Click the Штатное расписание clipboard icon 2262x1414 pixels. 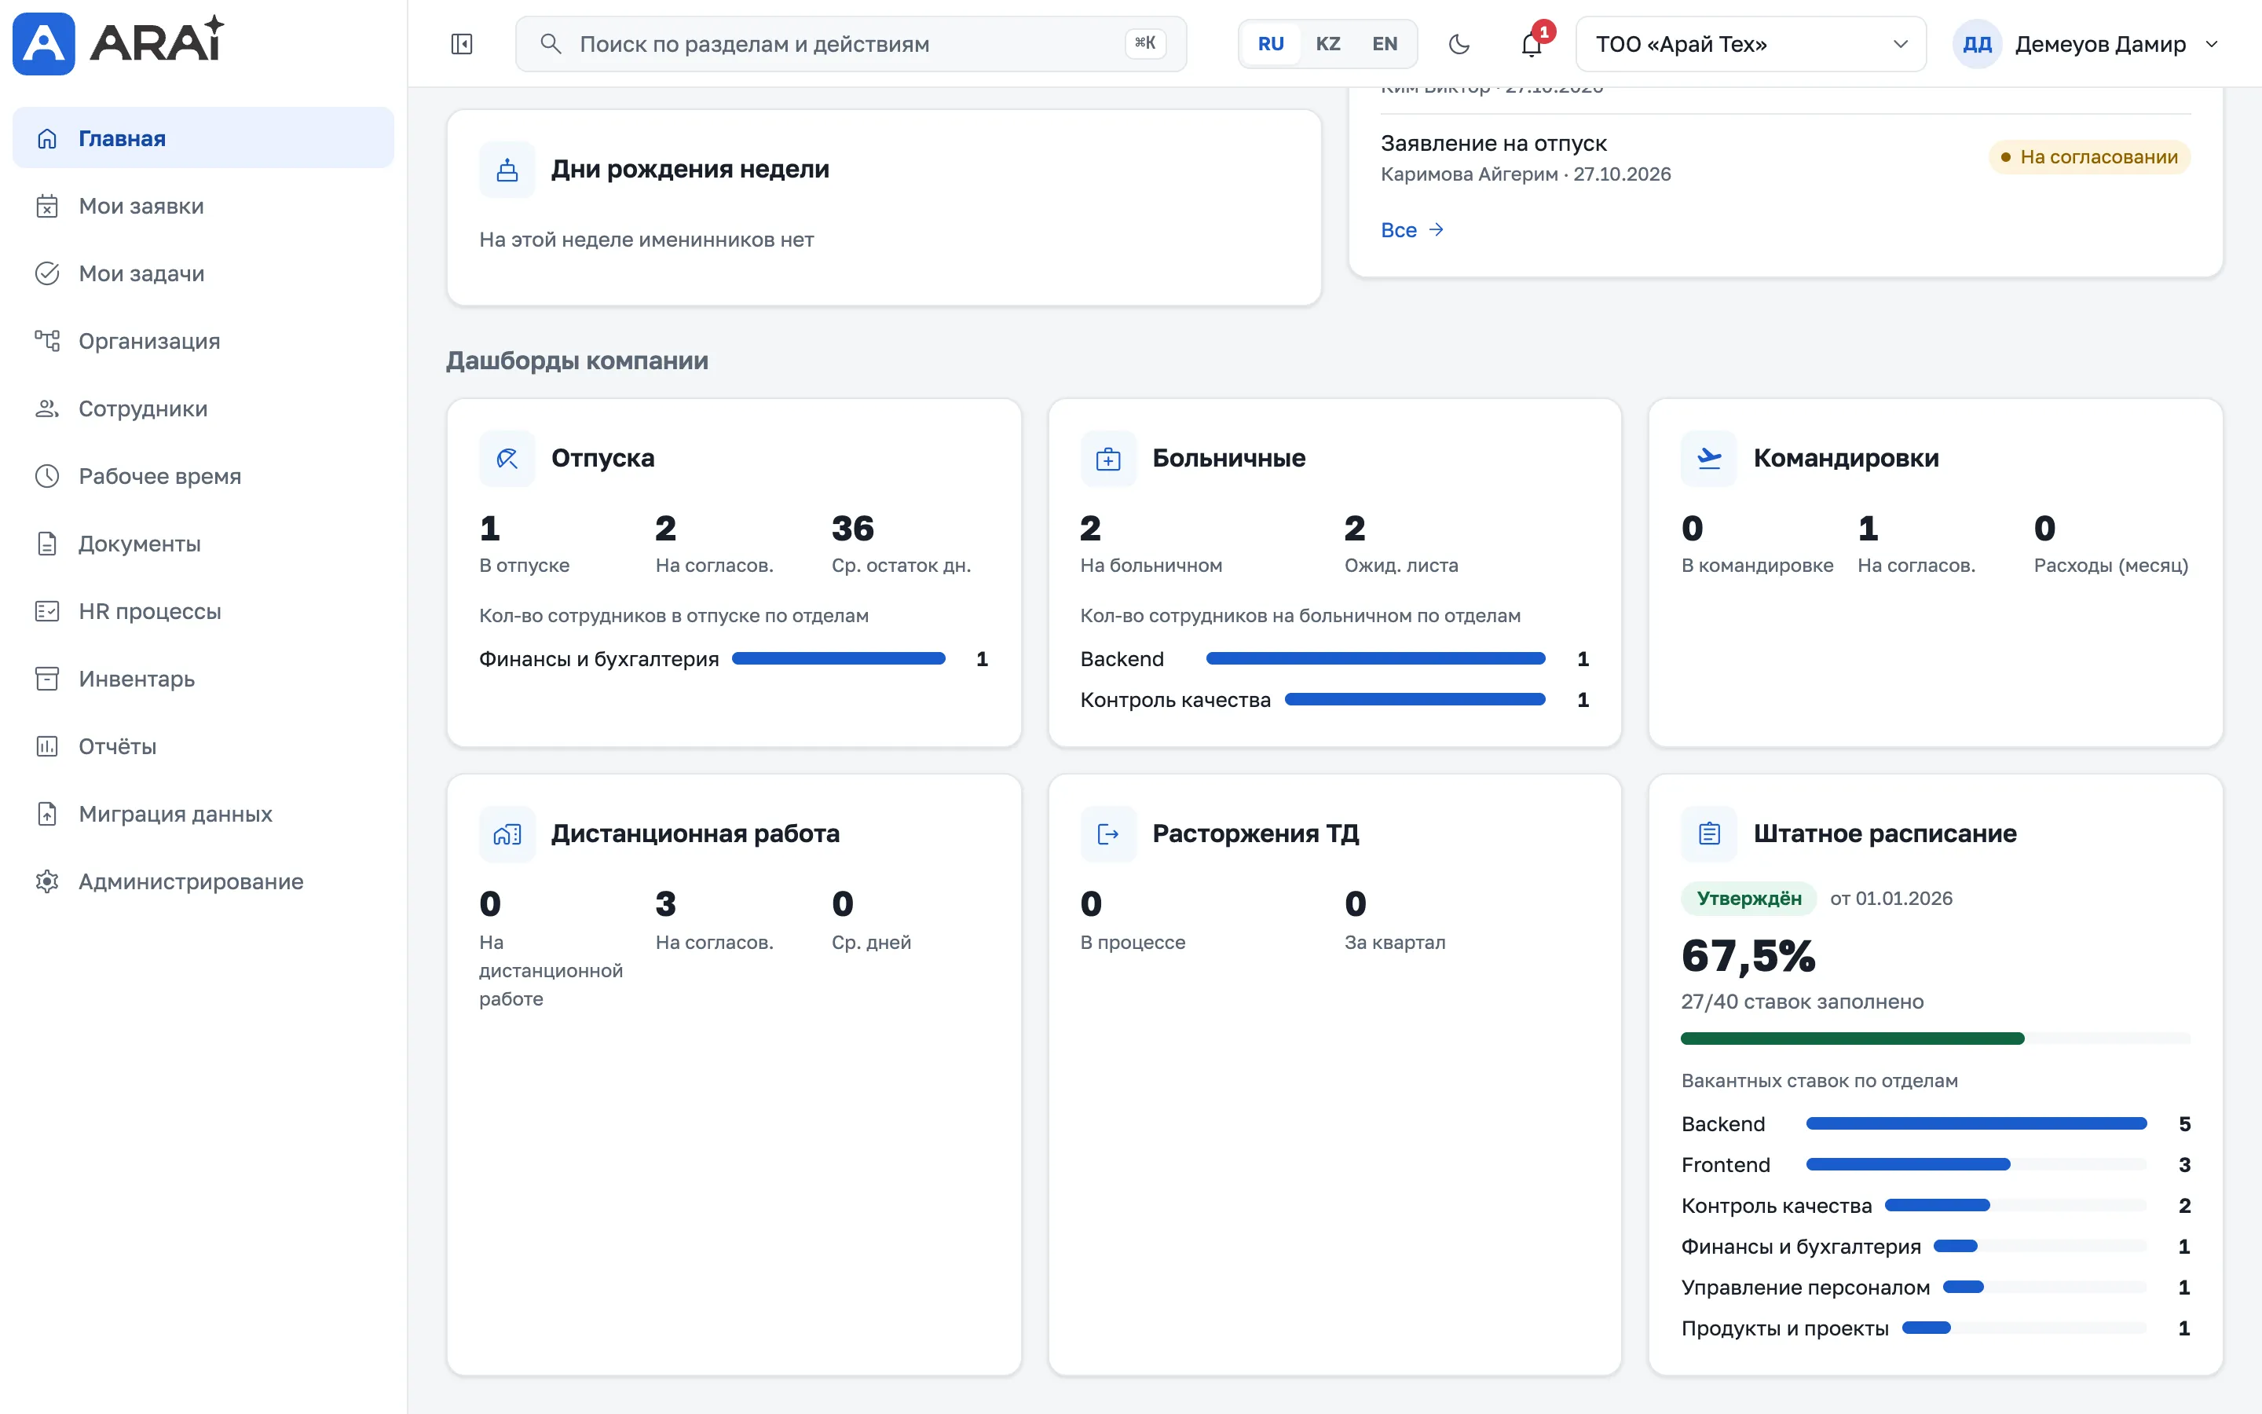[x=1708, y=833]
